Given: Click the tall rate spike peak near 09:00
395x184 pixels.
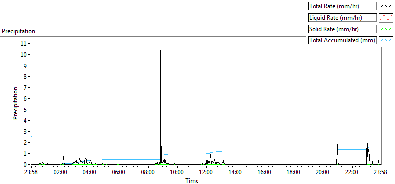Looking at the screenshot, I should click(161, 51).
